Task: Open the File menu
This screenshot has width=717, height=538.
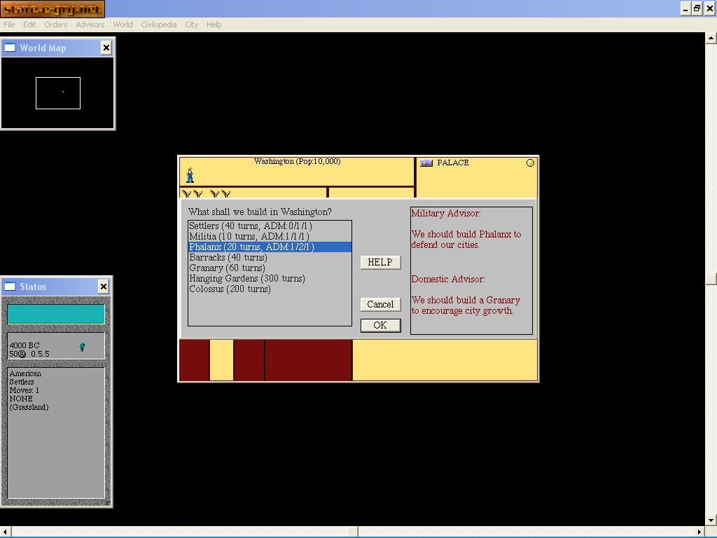Action: coord(9,25)
